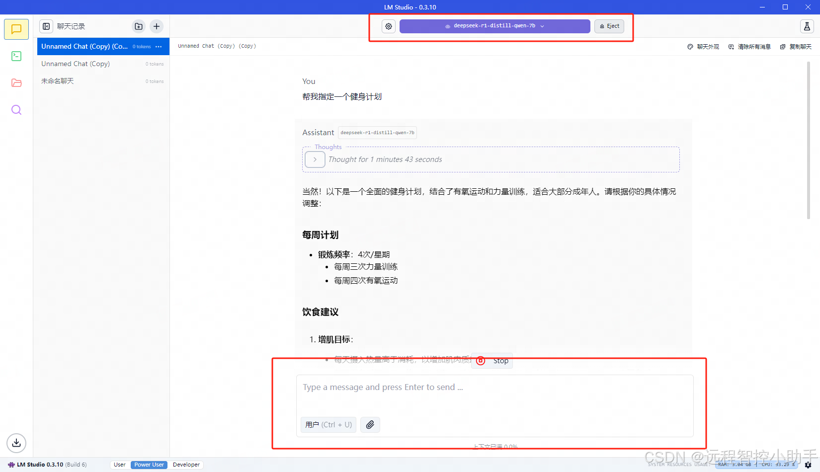The image size is (820, 472).
Task: Click the 每周计划 heading
Action: 321,235
